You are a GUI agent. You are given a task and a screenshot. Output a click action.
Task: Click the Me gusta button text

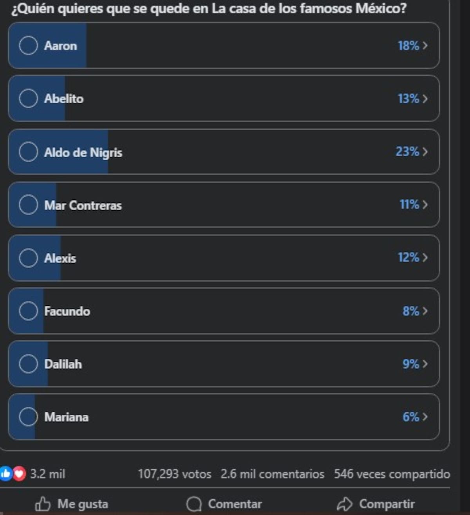pos(83,504)
